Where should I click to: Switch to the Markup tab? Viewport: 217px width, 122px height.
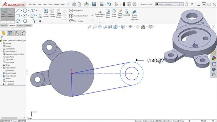tap(28, 25)
